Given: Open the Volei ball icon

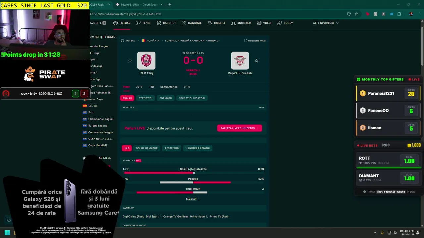Looking at the screenshot, I should 259,23.
